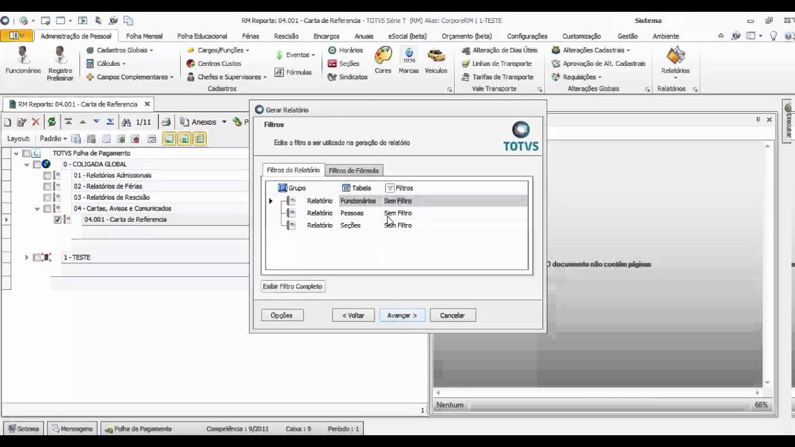Open the Eventos dropdown
The width and height of the screenshot is (795, 447).
point(295,55)
